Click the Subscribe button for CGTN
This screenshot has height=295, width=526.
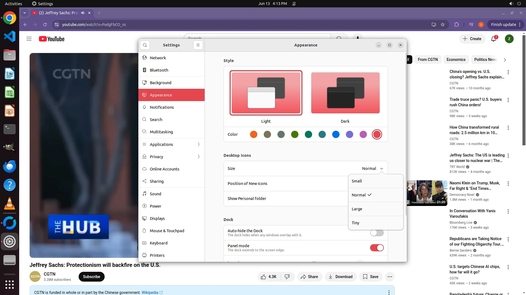[92, 277]
